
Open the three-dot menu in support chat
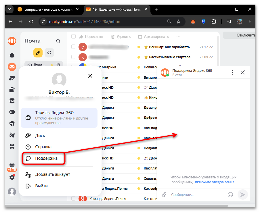(x=232, y=72)
